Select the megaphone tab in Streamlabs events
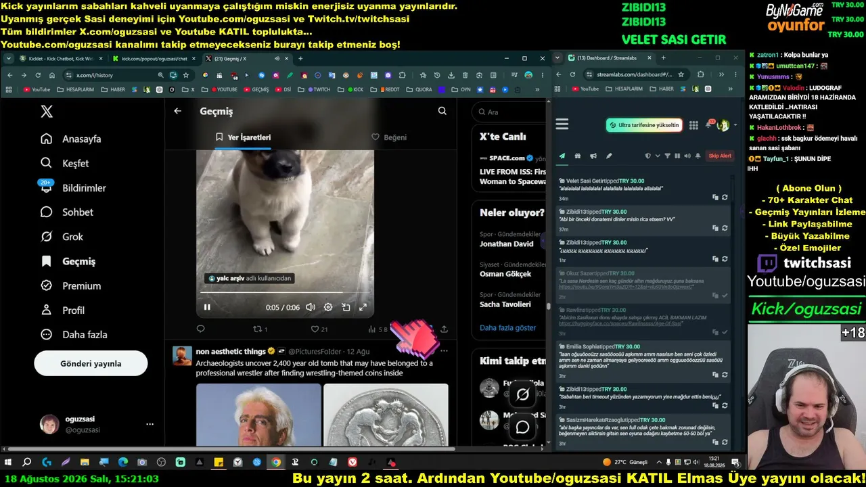Screen dimensions: 866x487 click(593, 156)
